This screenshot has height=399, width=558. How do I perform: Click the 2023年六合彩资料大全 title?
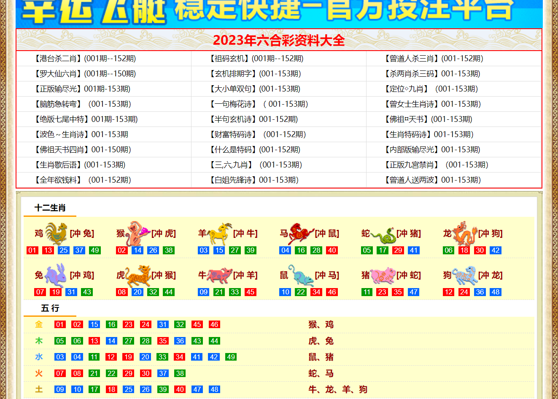tap(279, 40)
